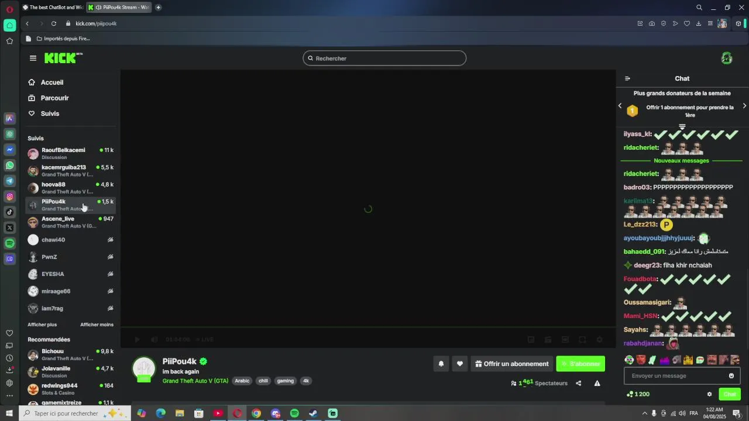Screen dimensions: 749x421
Task: Report stream via warning icon
Action: (597, 384)
